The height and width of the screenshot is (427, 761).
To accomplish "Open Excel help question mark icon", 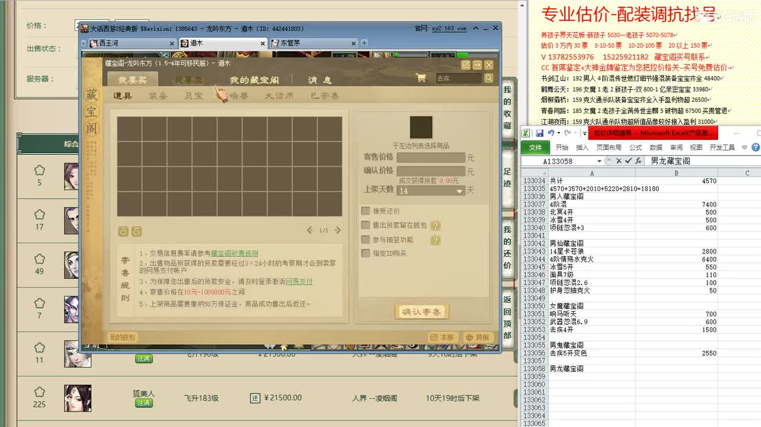I will (x=755, y=147).
